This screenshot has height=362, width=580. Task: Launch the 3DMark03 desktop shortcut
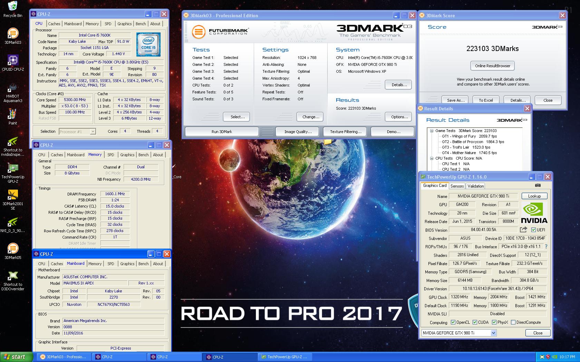(13, 36)
